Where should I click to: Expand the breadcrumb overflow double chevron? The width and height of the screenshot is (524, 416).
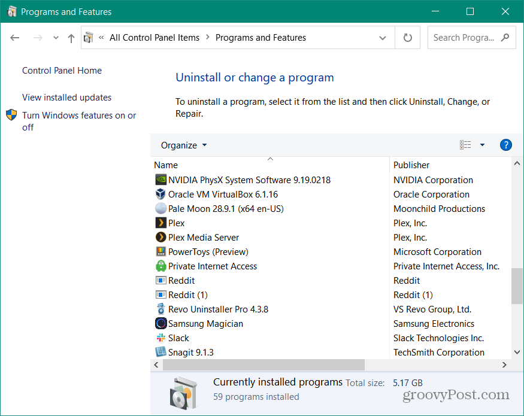point(101,38)
